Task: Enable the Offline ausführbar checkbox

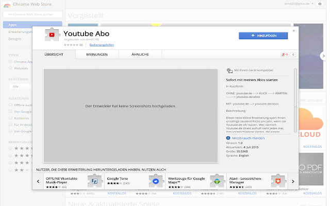Action: tap(10, 105)
